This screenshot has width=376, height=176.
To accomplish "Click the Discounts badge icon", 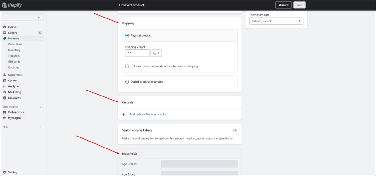I will tap(5, 98).
